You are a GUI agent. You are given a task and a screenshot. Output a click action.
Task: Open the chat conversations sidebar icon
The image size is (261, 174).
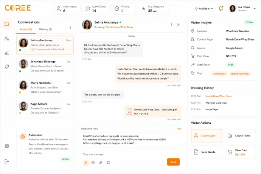[7, 24]
